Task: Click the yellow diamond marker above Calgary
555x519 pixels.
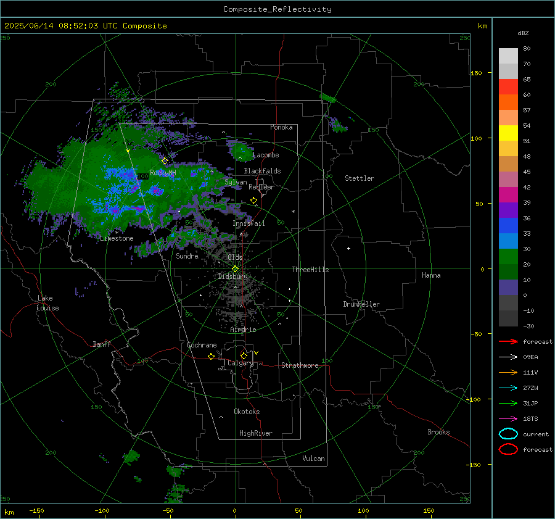Action: coord(244,355)
